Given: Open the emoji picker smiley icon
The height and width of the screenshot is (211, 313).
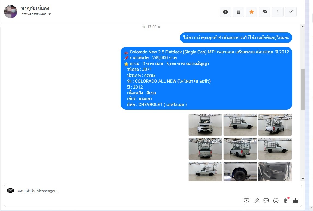Looking at the screenshot, I should tap(276, 201).
